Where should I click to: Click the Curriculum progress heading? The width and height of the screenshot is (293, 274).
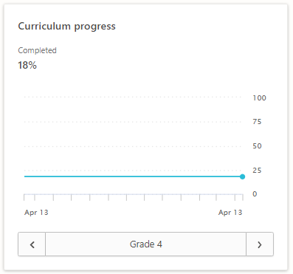(x=66, y=27)
